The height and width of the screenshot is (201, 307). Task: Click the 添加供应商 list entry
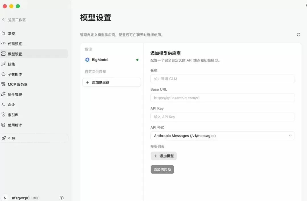tap(112, 82)
